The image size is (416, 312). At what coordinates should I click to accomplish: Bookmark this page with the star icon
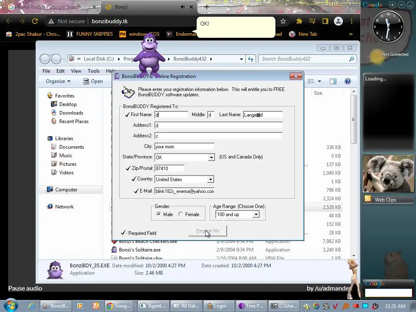283,21
